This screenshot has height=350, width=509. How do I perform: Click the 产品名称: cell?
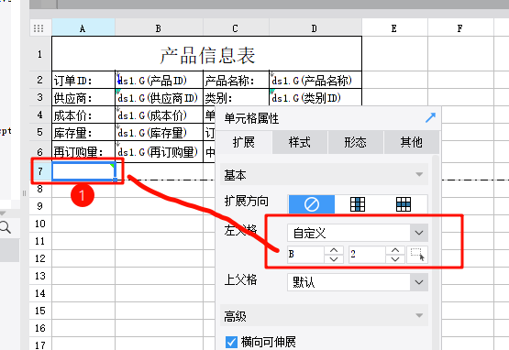pos(237,80)
